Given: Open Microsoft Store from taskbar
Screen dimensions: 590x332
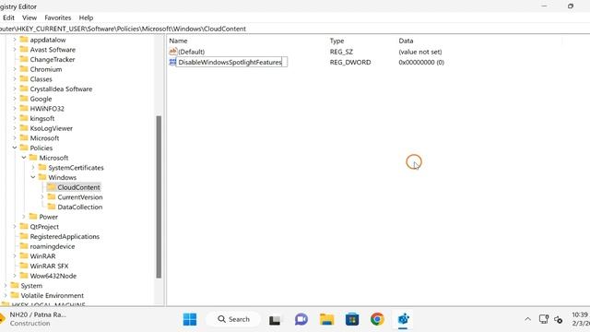Looking at the screenshot, I should point(352,319).
